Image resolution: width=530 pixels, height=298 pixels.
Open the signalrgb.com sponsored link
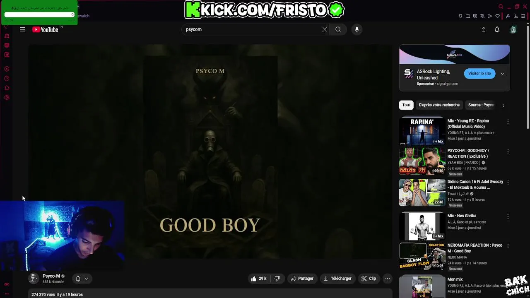(x=447, y=84)
